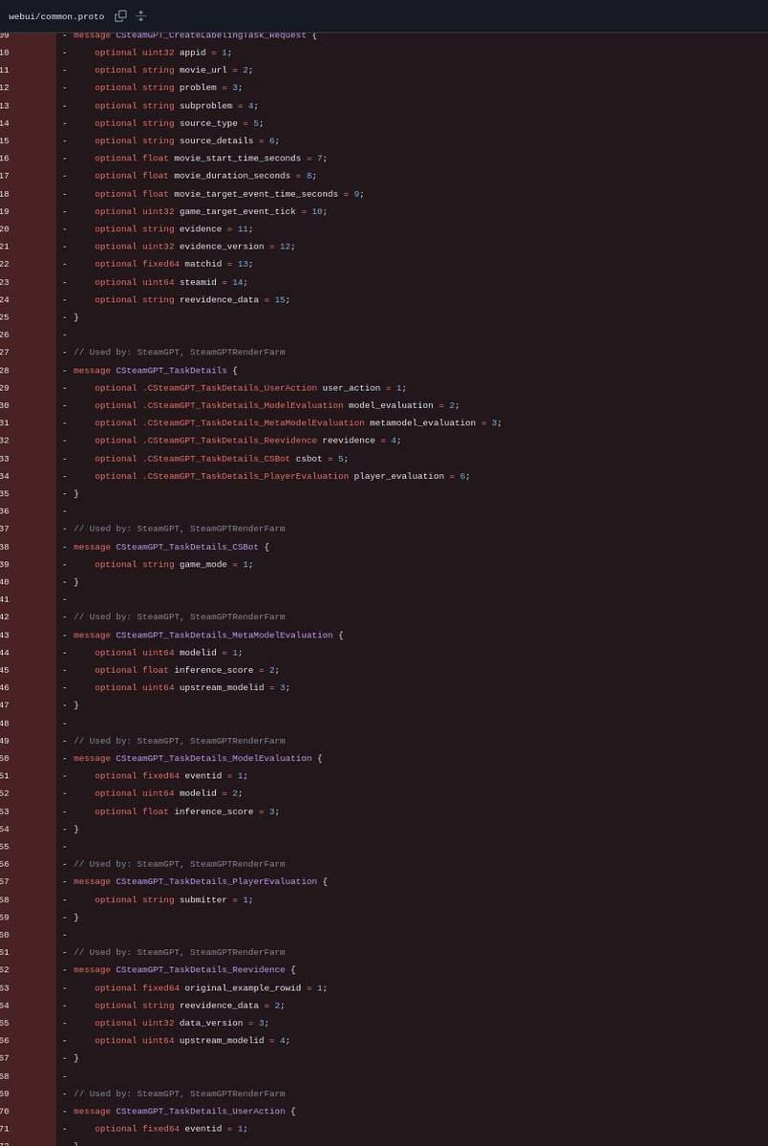Image resolution: width=768 pixels, height=1146 pixels.
Task: Select 'message CSteamGPT_TaskDetails {' declaration line
Action: [155, 371]
